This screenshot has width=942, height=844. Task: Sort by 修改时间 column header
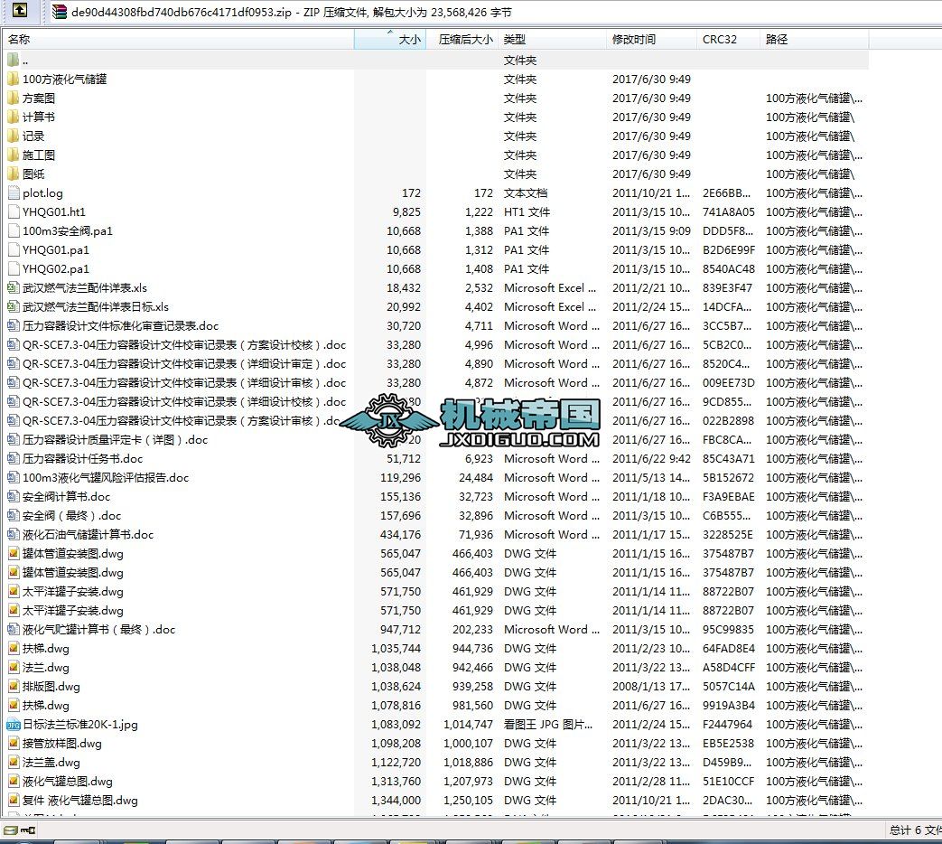651,39
